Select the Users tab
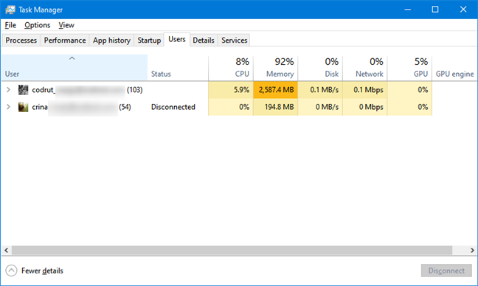 (x=177, y=39)
